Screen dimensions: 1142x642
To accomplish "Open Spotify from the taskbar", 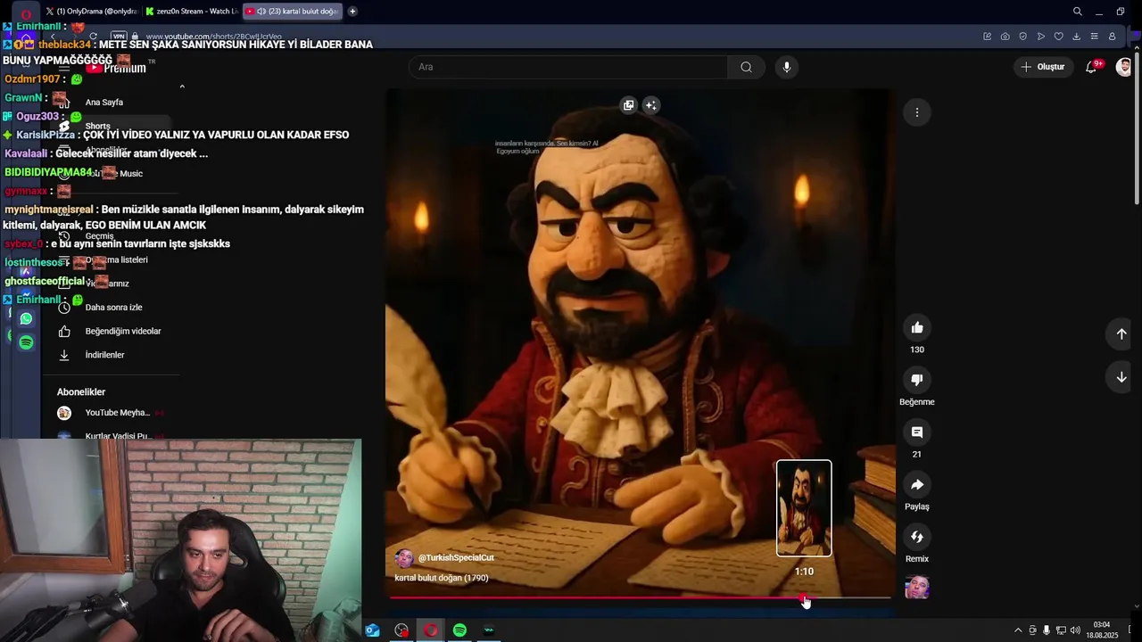I will pos(459,630).
